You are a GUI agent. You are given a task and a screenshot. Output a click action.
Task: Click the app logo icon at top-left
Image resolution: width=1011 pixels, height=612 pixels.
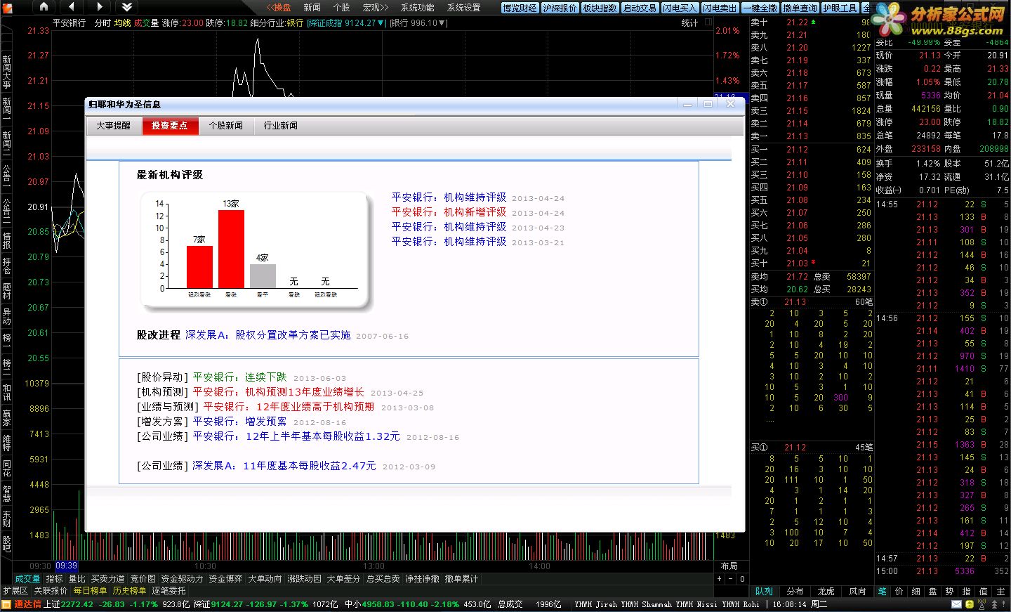[7, 7]
